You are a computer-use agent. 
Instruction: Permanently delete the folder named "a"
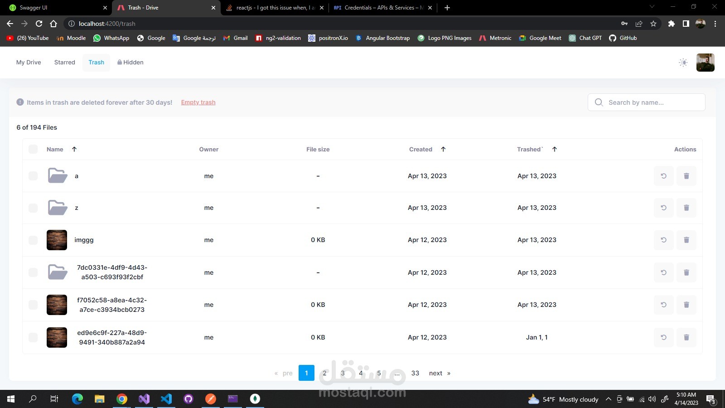pos(686,176)
